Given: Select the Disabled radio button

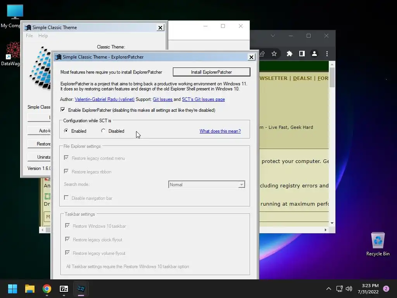Looking at the screenshot, I should coord(103,131).
